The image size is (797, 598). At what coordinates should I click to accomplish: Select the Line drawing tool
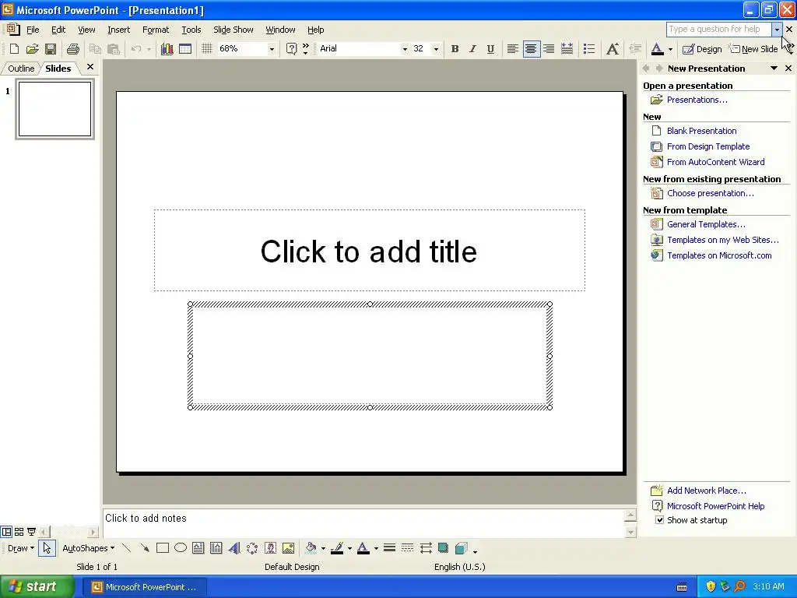pos(127,547)
